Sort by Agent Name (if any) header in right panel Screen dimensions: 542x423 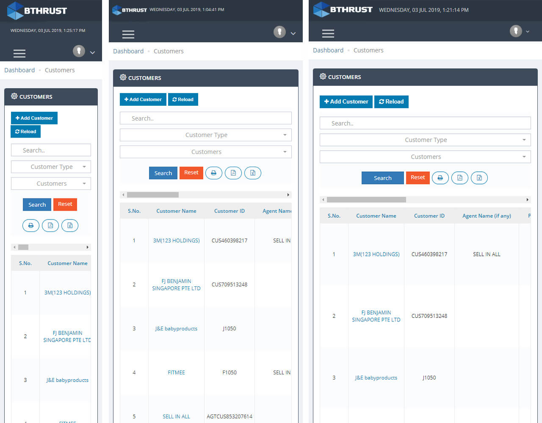[x=487, y=216]
